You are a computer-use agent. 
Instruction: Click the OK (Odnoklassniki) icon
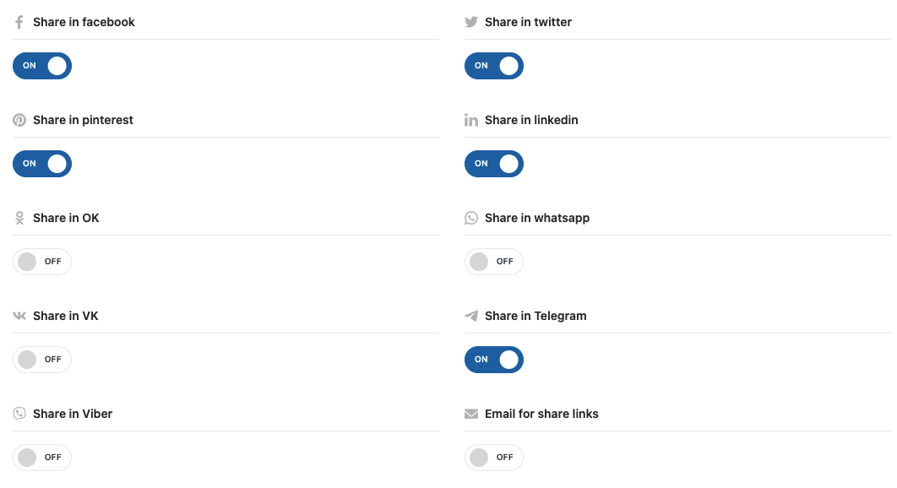[19, 218]
